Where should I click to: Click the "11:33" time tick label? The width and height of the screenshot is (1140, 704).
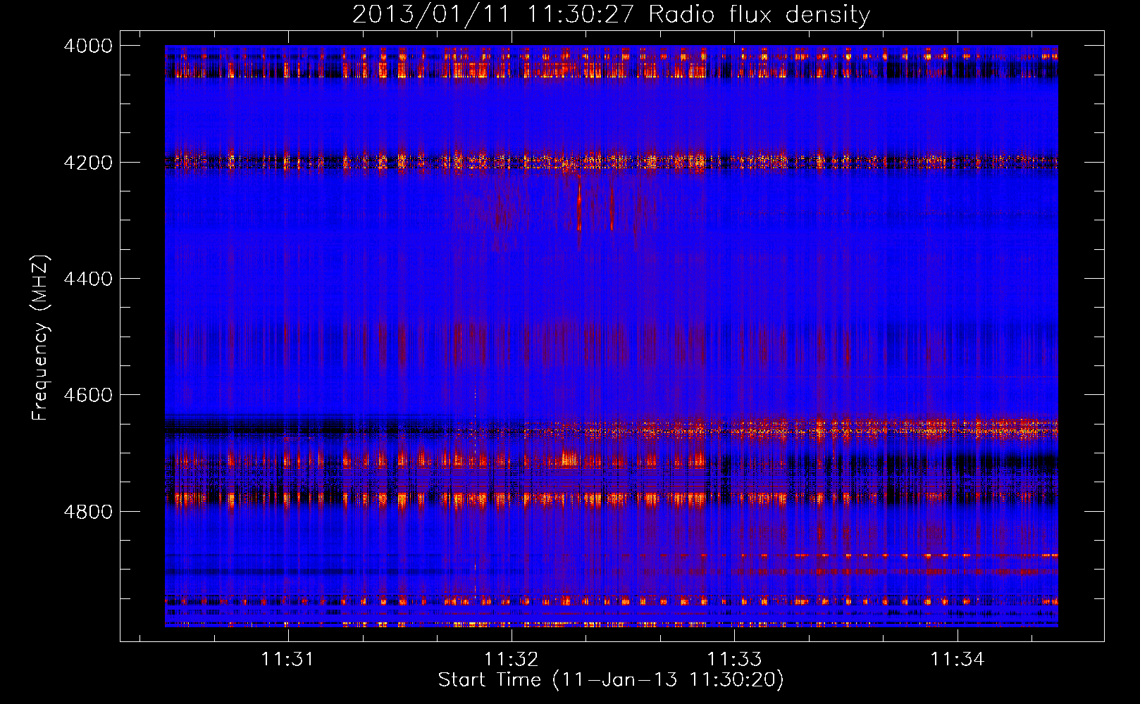click(x=735, y=659)
